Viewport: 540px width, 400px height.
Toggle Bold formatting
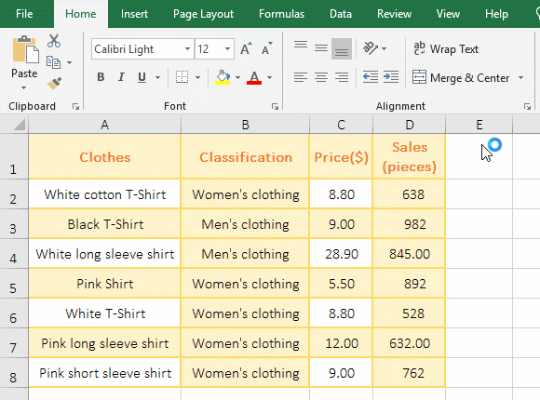coord(101,77)
